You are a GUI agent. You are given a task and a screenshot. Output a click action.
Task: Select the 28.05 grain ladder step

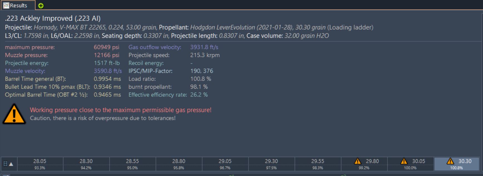pyautogui.click(x=40, y=164)
